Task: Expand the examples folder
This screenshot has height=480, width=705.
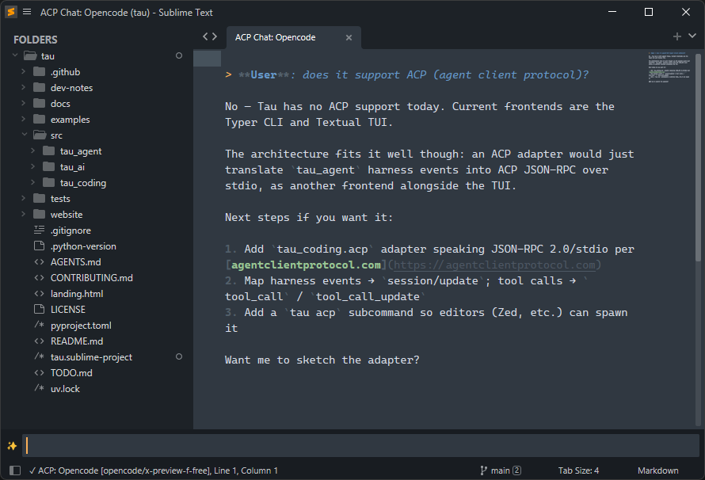Action: [24, 119]
